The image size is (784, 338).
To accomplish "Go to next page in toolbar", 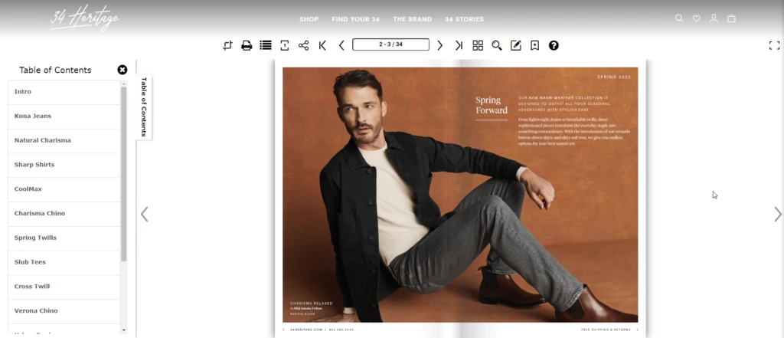I will click(x=440, y=45).
